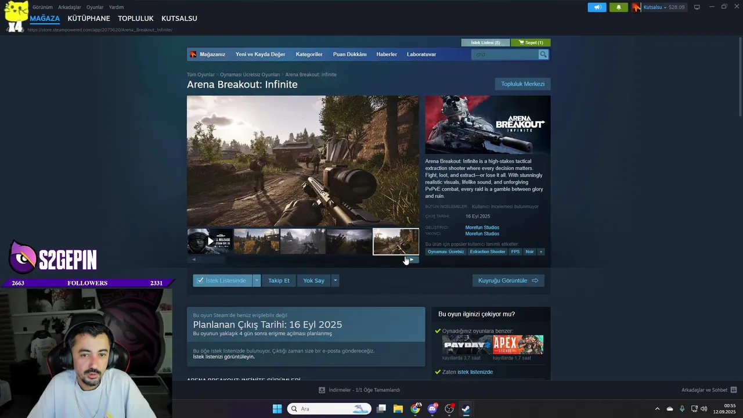The width and height of the screenshot is (743, 418).
Task: Click Tüm Oyunlar breadcrumb link
Action: tap(201, 74)
